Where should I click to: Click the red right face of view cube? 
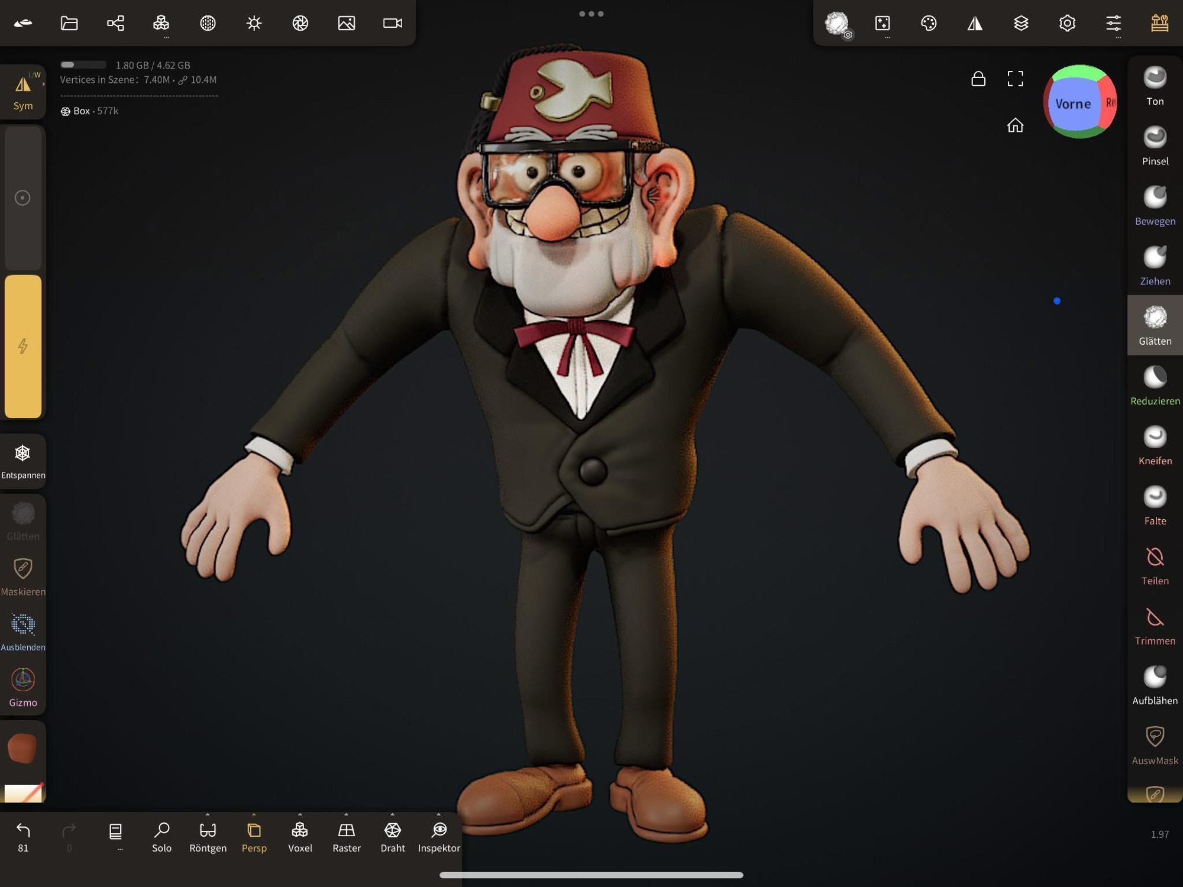coord(1109,102)
